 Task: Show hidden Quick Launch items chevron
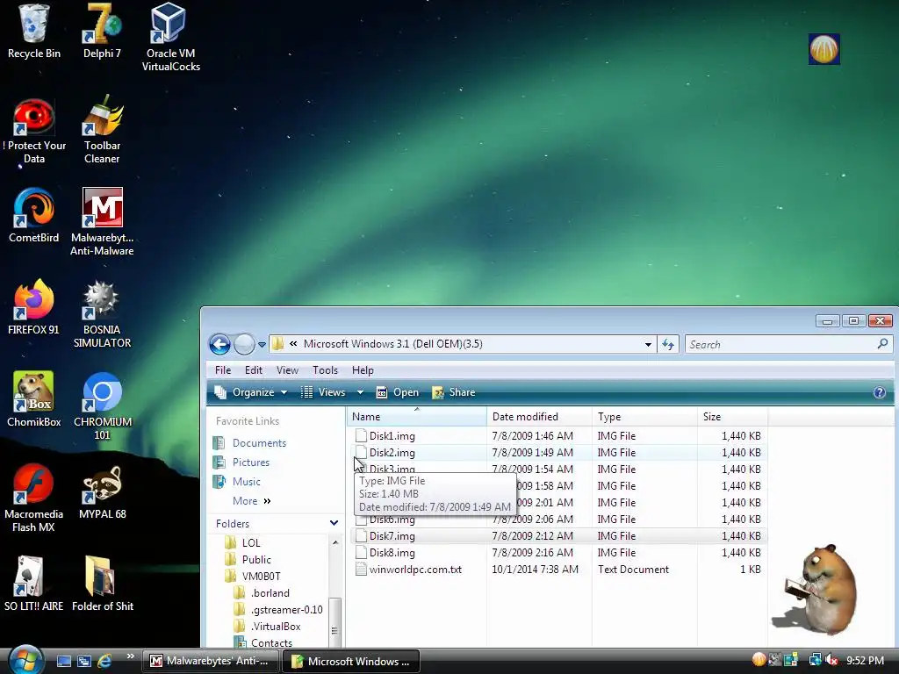[131, 656]
